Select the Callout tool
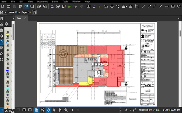Viewport: 182px width, 113px height. coord(118,6)
